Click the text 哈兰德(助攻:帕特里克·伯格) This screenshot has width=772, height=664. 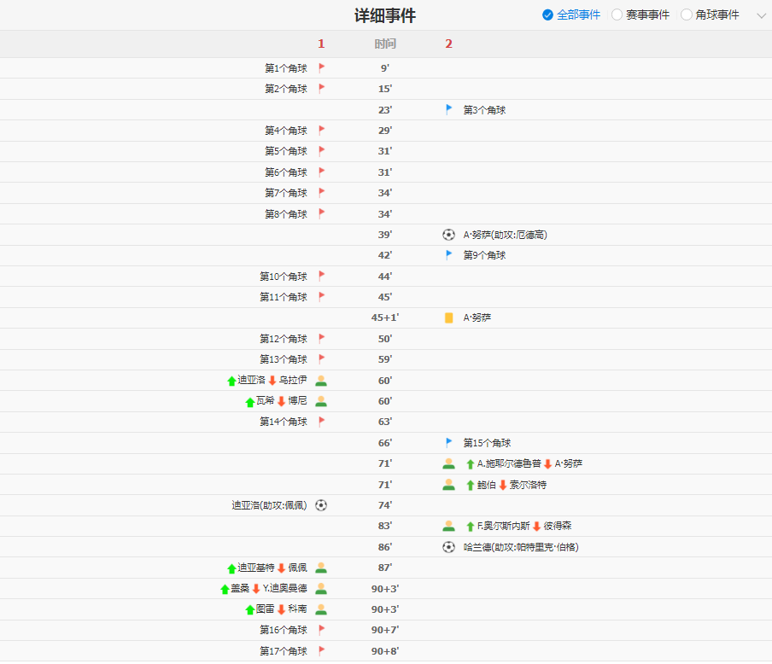click(x=521, y=547)
